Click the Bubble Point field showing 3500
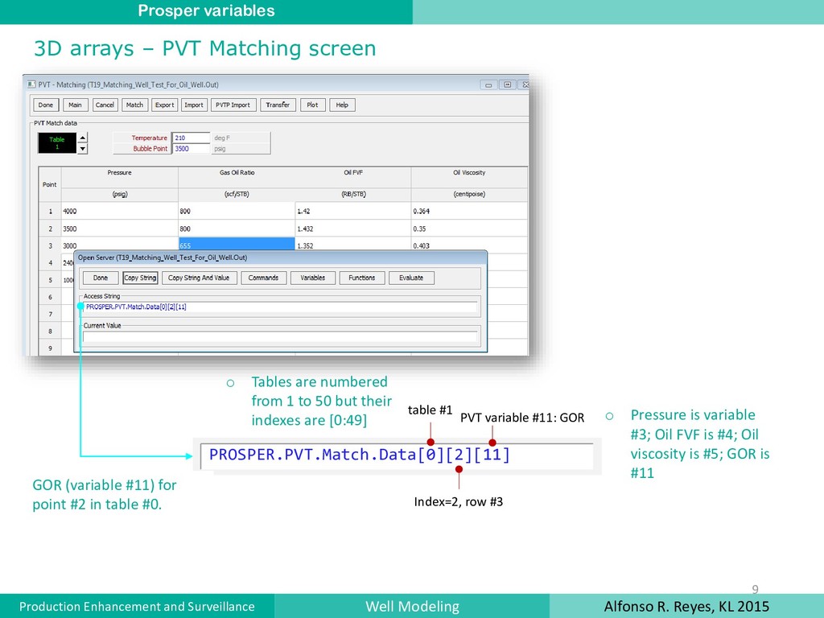The width and height of the screenshot is (824, 618). (191, 149)
